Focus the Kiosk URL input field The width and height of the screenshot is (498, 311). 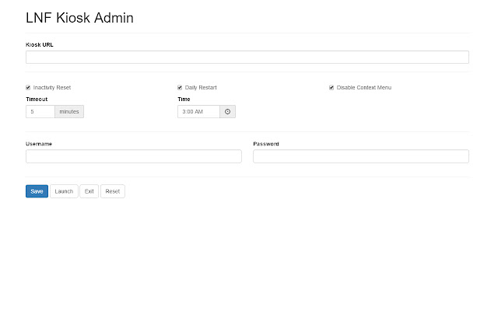247,57
